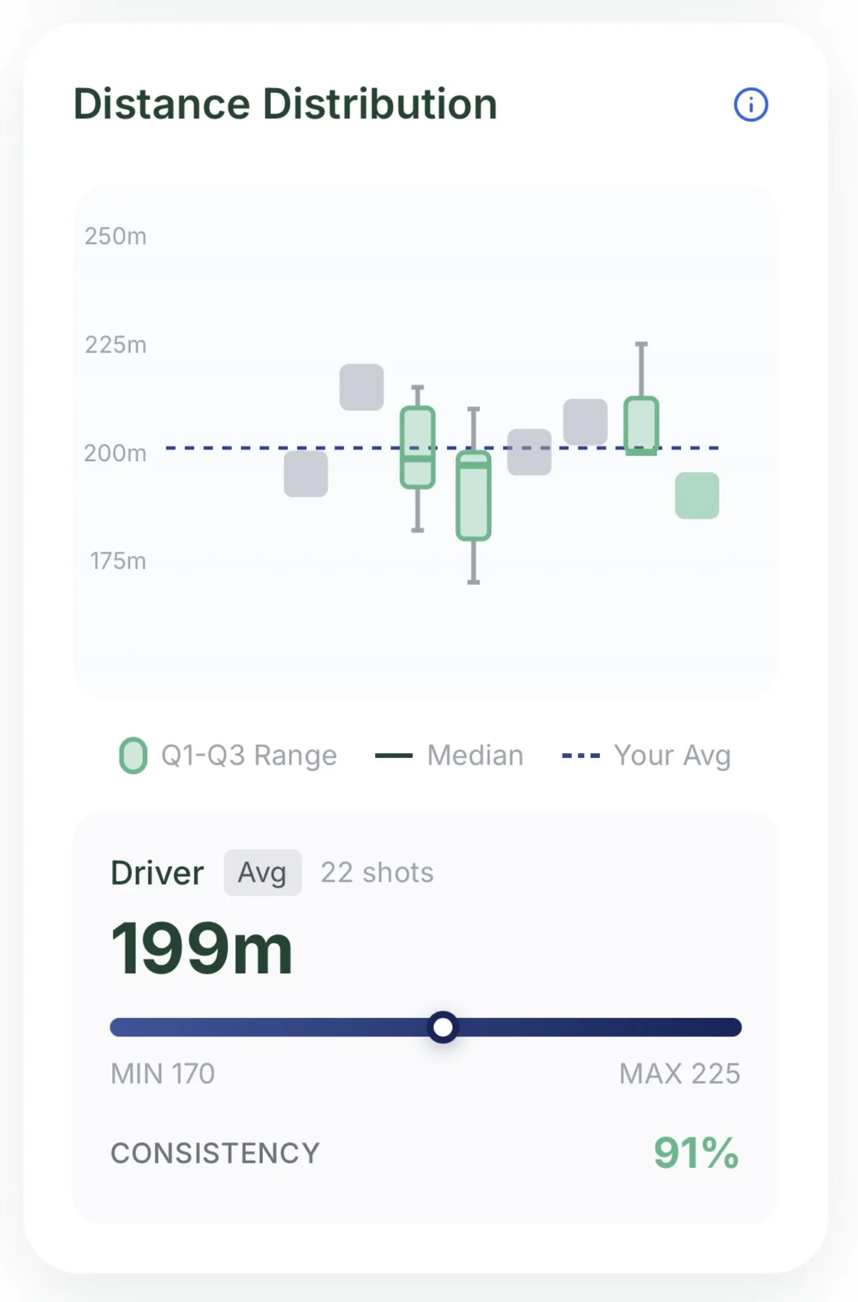
Task: Click the dashed Your Avg line in chart
Action: tap(442, 448)
